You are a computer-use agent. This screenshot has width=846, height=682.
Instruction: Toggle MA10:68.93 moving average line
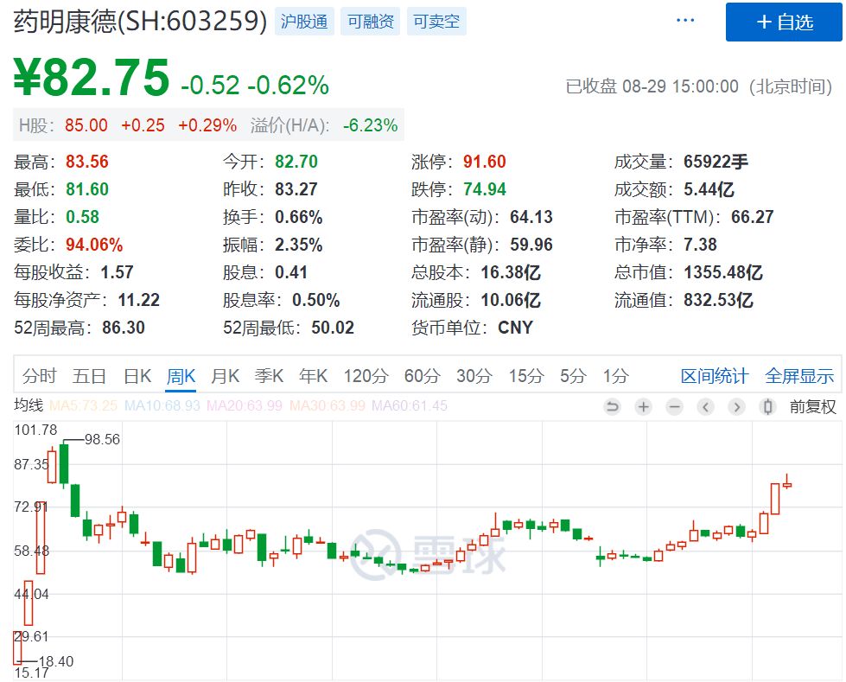click(162, 405)
